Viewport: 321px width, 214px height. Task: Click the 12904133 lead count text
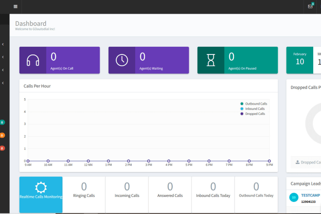tap(308, 202)
